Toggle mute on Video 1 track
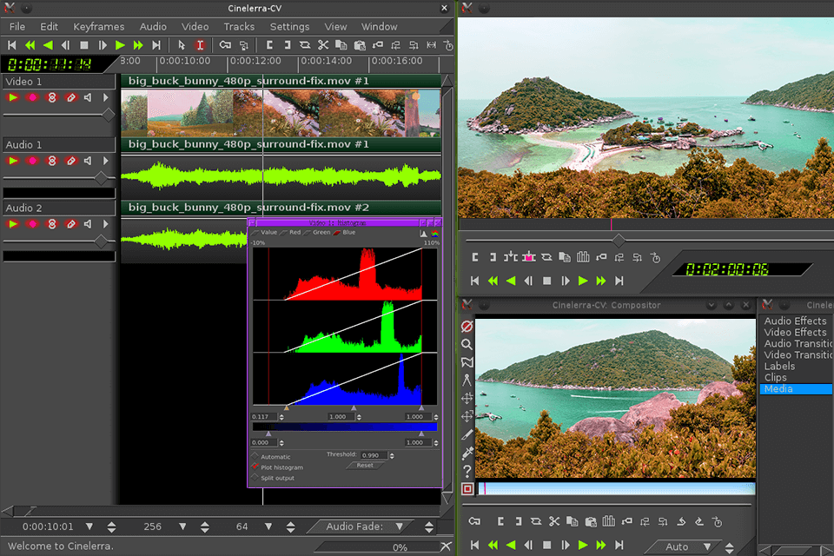This screenshot has width=834, height=556. coord(89,98)
